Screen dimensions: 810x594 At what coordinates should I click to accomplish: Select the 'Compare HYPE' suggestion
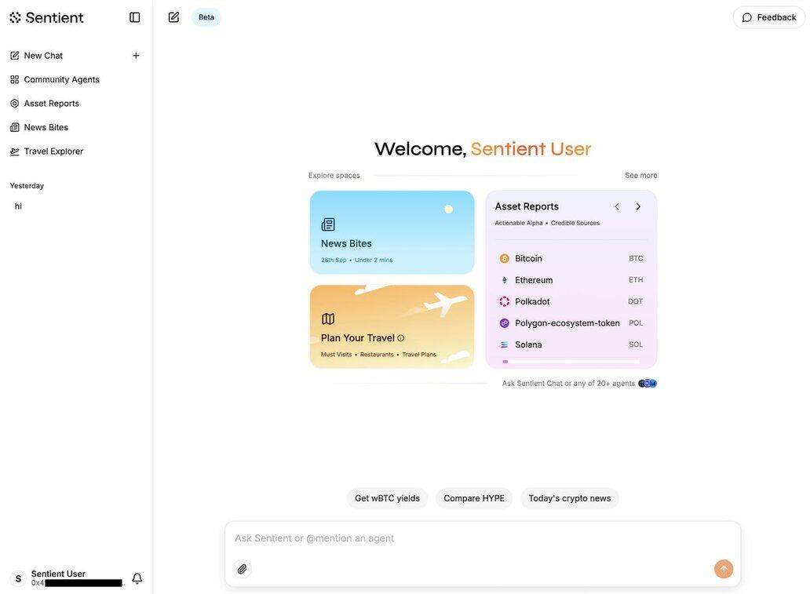pos(474,498)
